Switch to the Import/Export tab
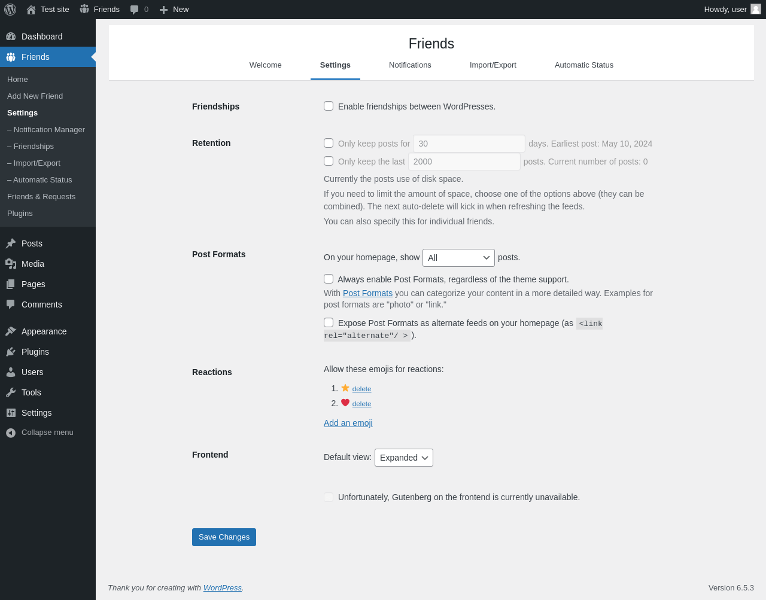This screenshot has height=600, width=766. pyautogui.click(x=493, y=65)
